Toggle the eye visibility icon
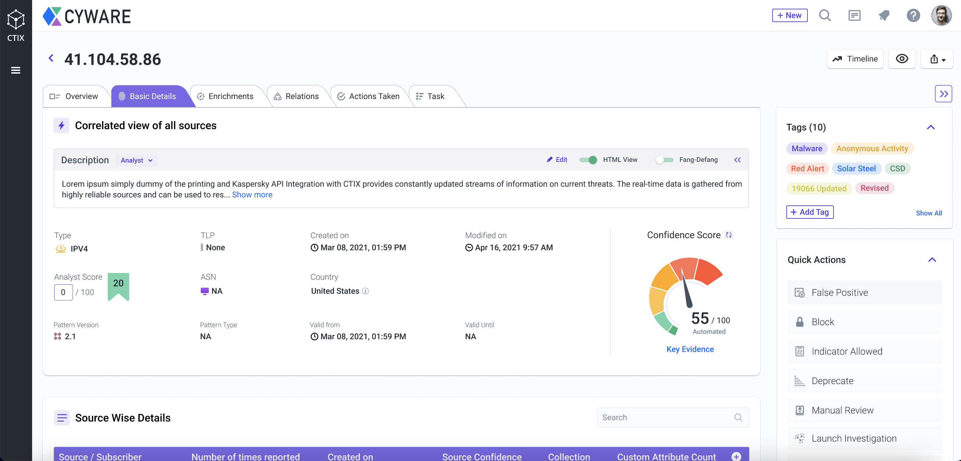The image size is (961, 461). [x=902, y=58]
